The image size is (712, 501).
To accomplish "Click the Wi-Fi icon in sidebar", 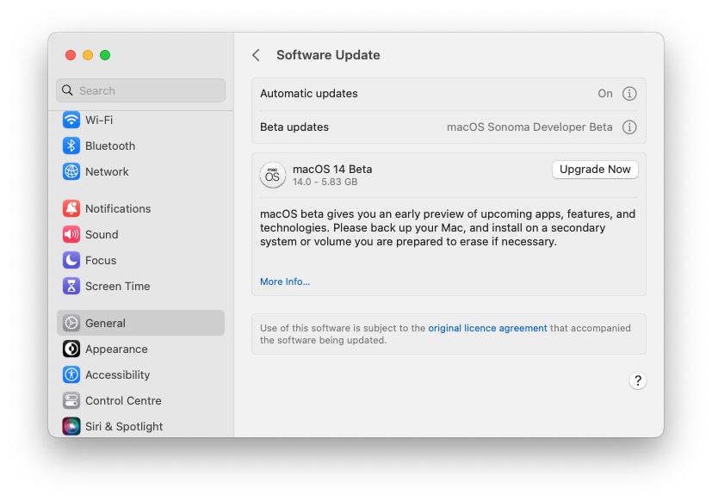I will (71, 121).
